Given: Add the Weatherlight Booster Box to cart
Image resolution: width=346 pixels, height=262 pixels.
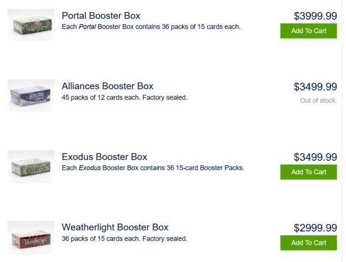Looking at the screenshot, I should point(309,243).
